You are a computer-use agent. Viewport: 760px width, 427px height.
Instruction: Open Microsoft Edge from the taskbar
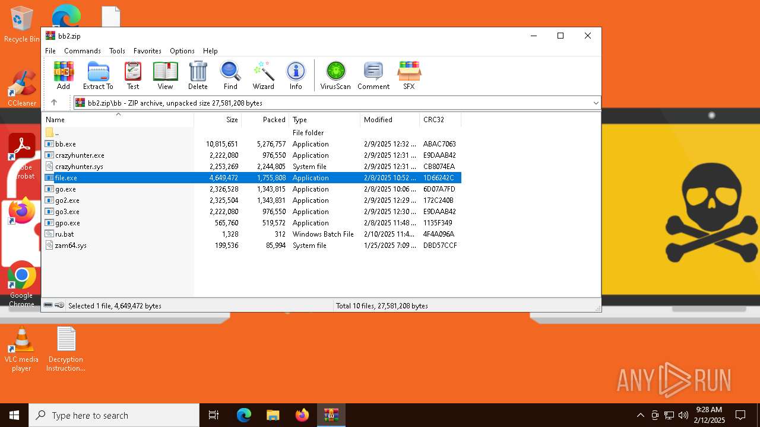244,415
